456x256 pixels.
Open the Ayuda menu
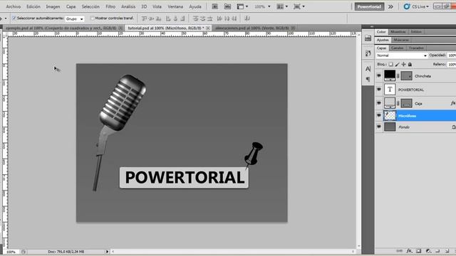tap(195, 6)
